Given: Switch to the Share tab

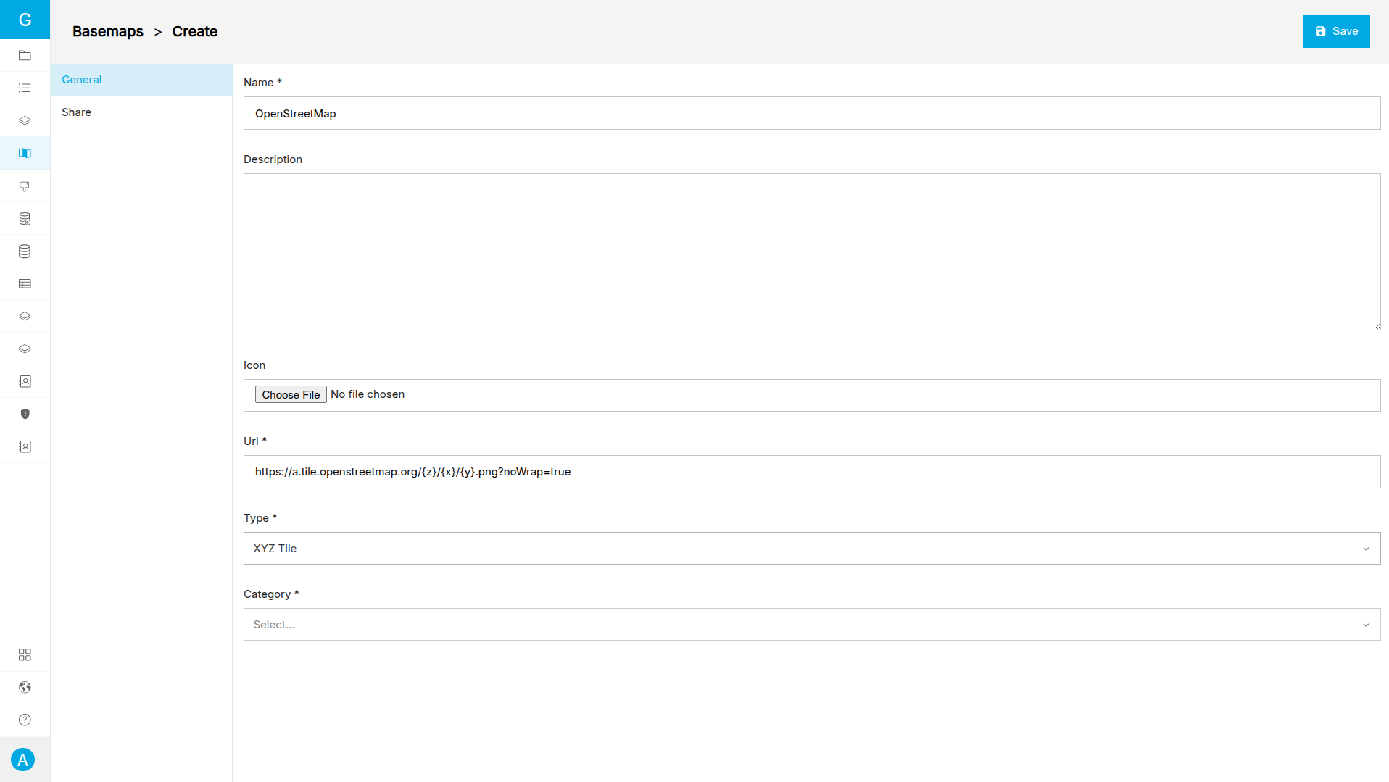Looking at the screenshot, I should [x=76, y=112].
